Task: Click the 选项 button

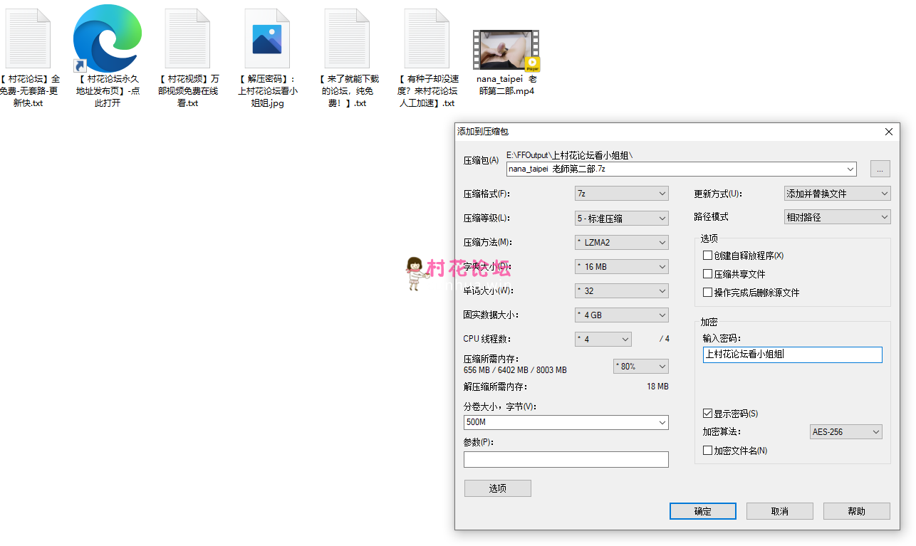Action: tap(497, 488)
